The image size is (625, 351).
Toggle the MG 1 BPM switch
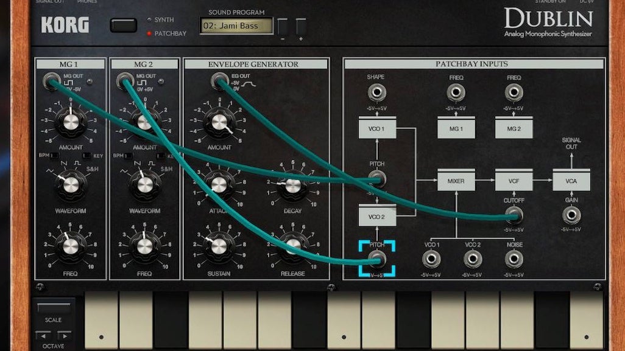[x=54, y=156]
